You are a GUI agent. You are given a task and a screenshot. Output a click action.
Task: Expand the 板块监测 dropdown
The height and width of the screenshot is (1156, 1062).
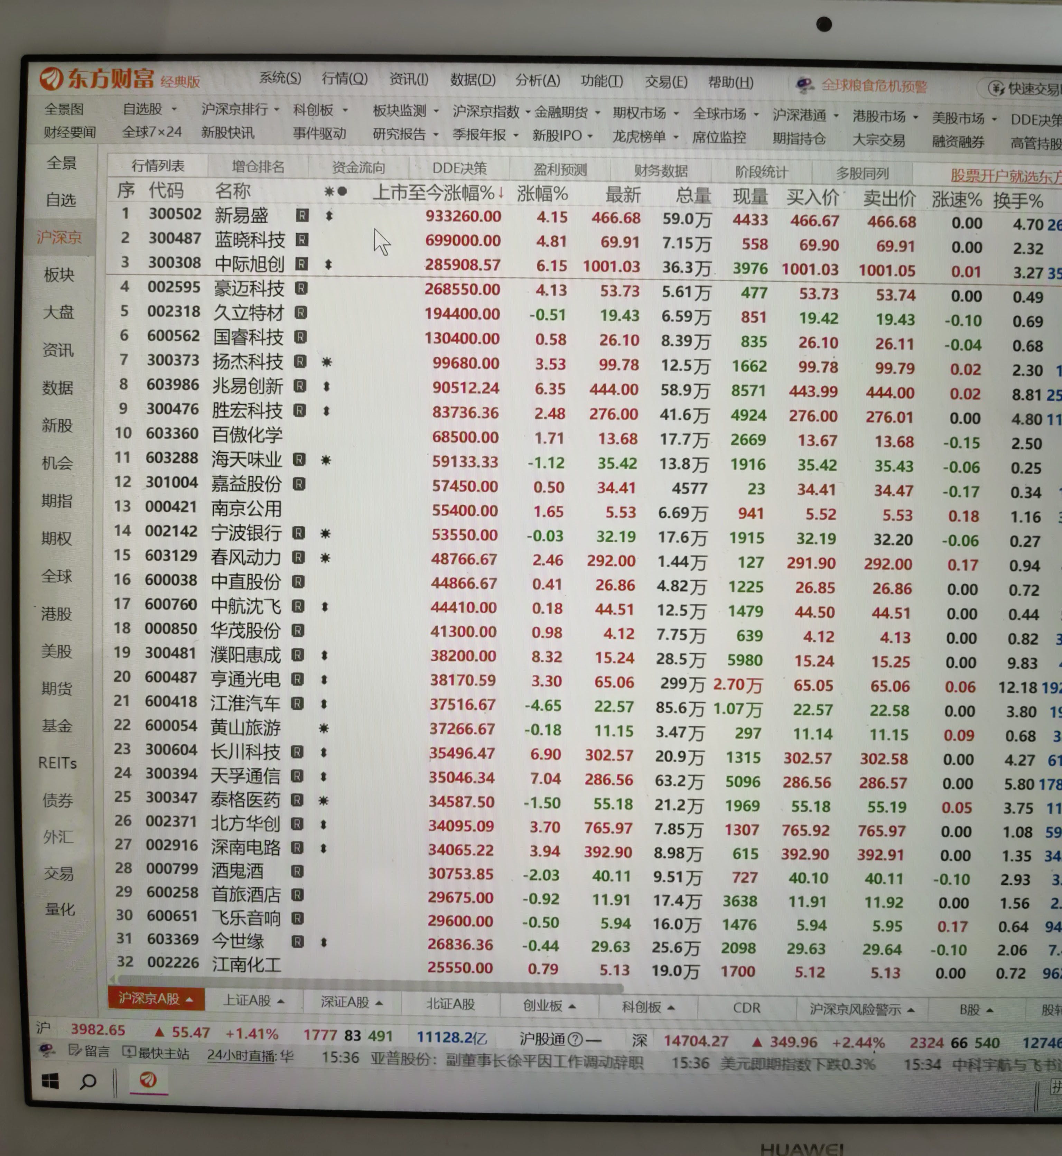coord(436,111)
